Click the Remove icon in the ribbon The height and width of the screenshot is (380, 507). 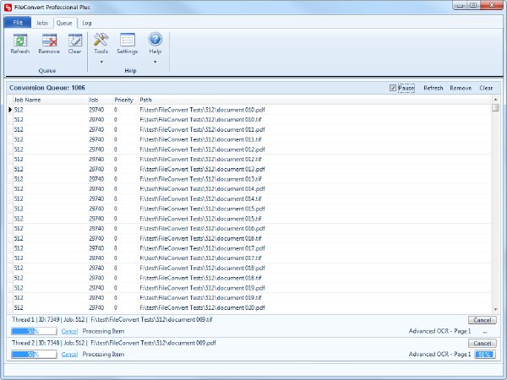[49, 40]
